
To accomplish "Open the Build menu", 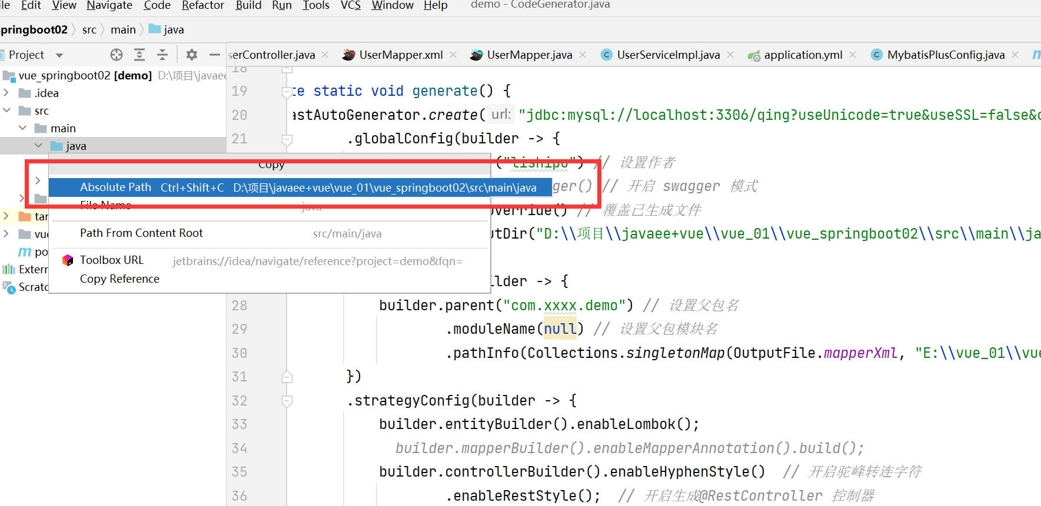I will point(248,5).
